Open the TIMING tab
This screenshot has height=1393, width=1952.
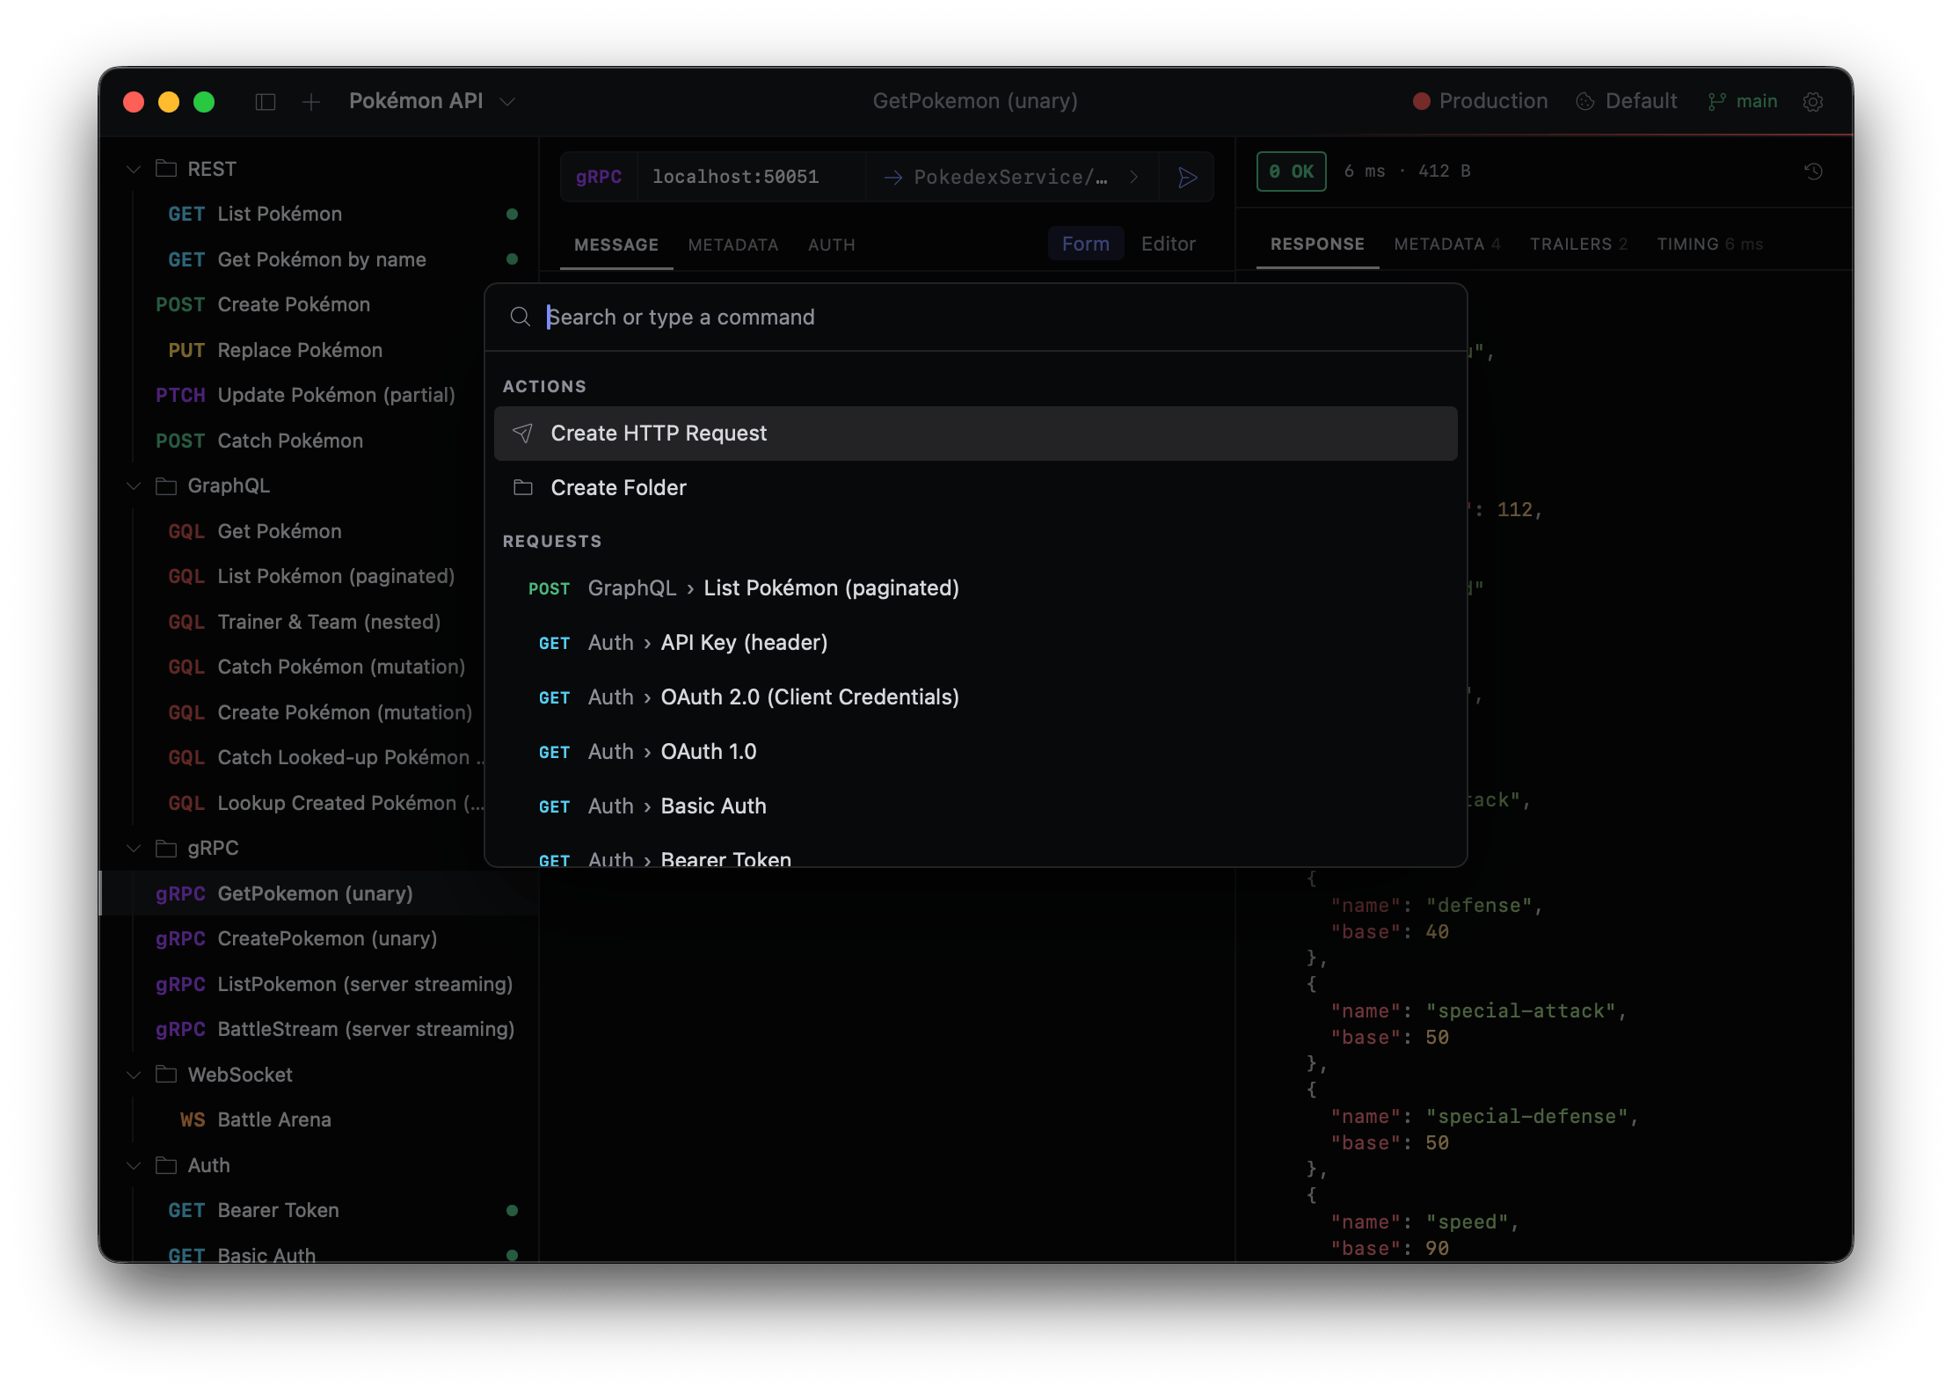[x=1710, y=244]
